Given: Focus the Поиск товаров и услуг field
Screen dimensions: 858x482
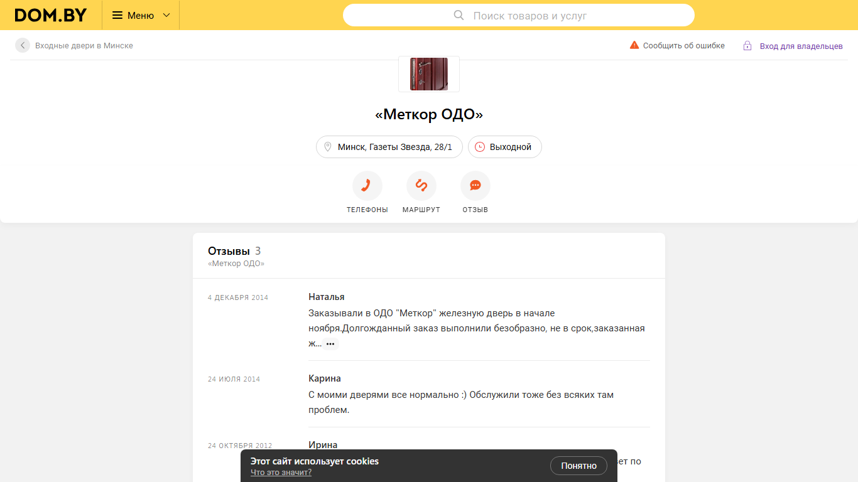Looking at the screenshot, I should click(x=519, y=15).
